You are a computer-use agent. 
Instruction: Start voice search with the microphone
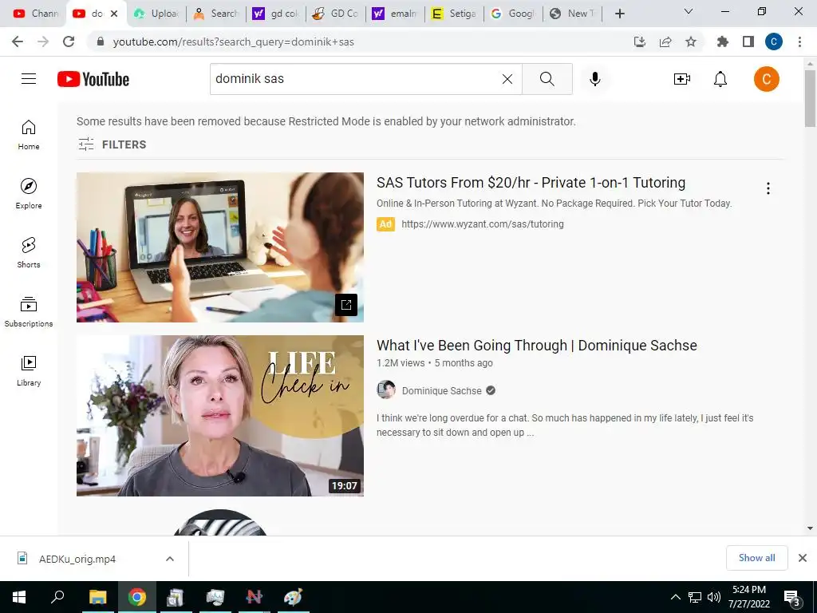click(x=594, y=79)
